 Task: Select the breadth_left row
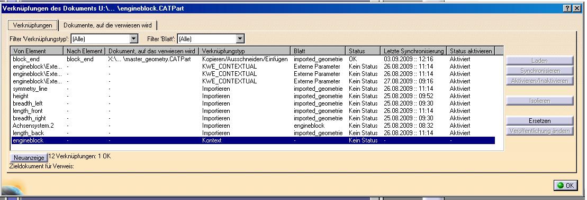[252, 103]
